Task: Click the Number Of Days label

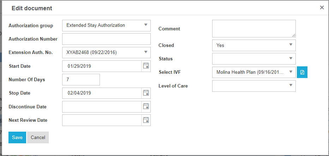Action: [x=26, y=80]
